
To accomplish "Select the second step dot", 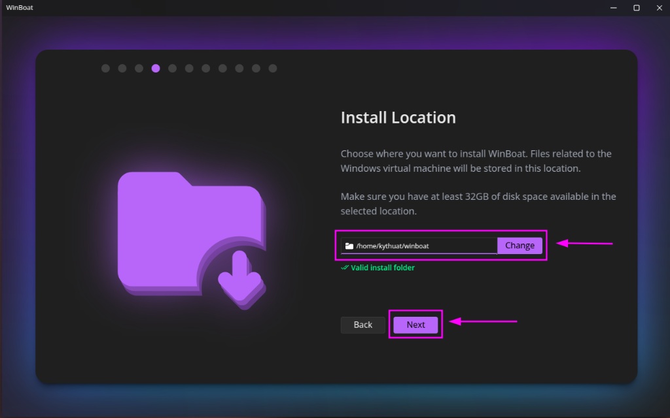I will coord(122,68).
